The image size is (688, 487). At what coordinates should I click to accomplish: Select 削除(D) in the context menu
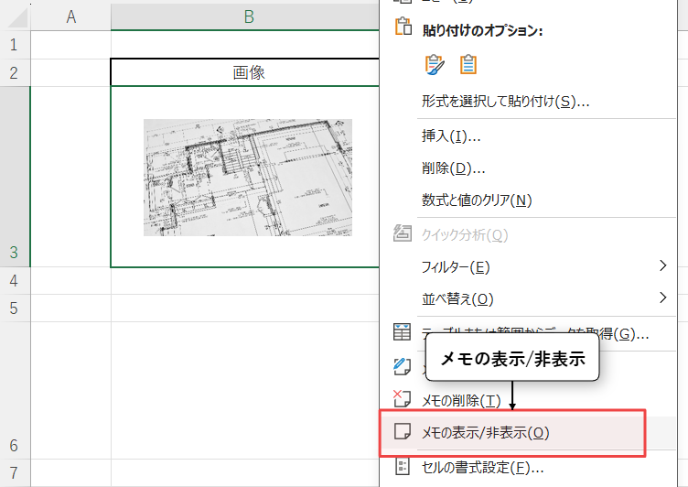(453, 168)
